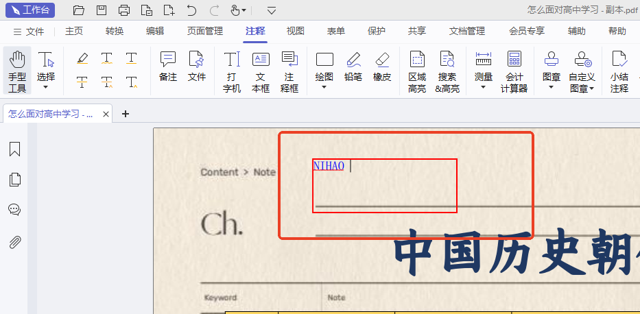The image size is (640, 314).
Task: Select the 橡皮 eraser tool
Action: tap(382, 67)
